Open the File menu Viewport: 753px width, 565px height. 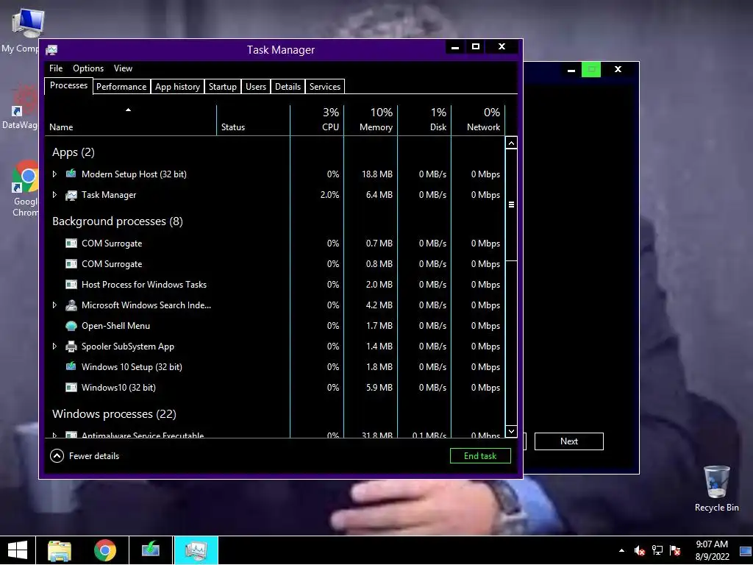56,68
